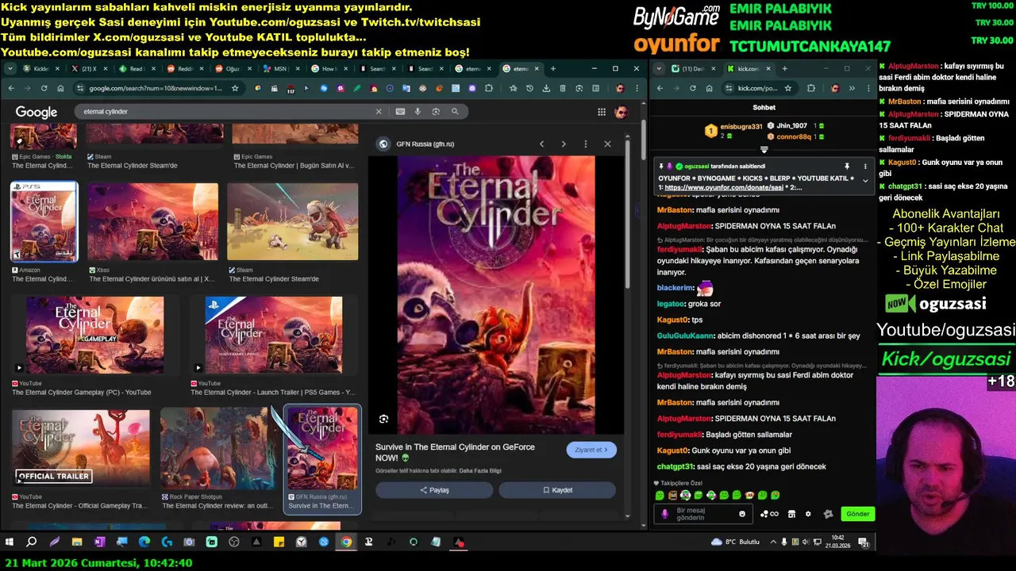The image size is (1016, 571).
Task: Expand the pinned message with chevron
Action: point(865,181)
